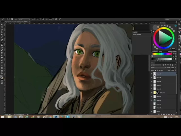This screenshot has width=181, height=136.
Task: Filter layers by shape layers icon
Action: pos(170,65)
